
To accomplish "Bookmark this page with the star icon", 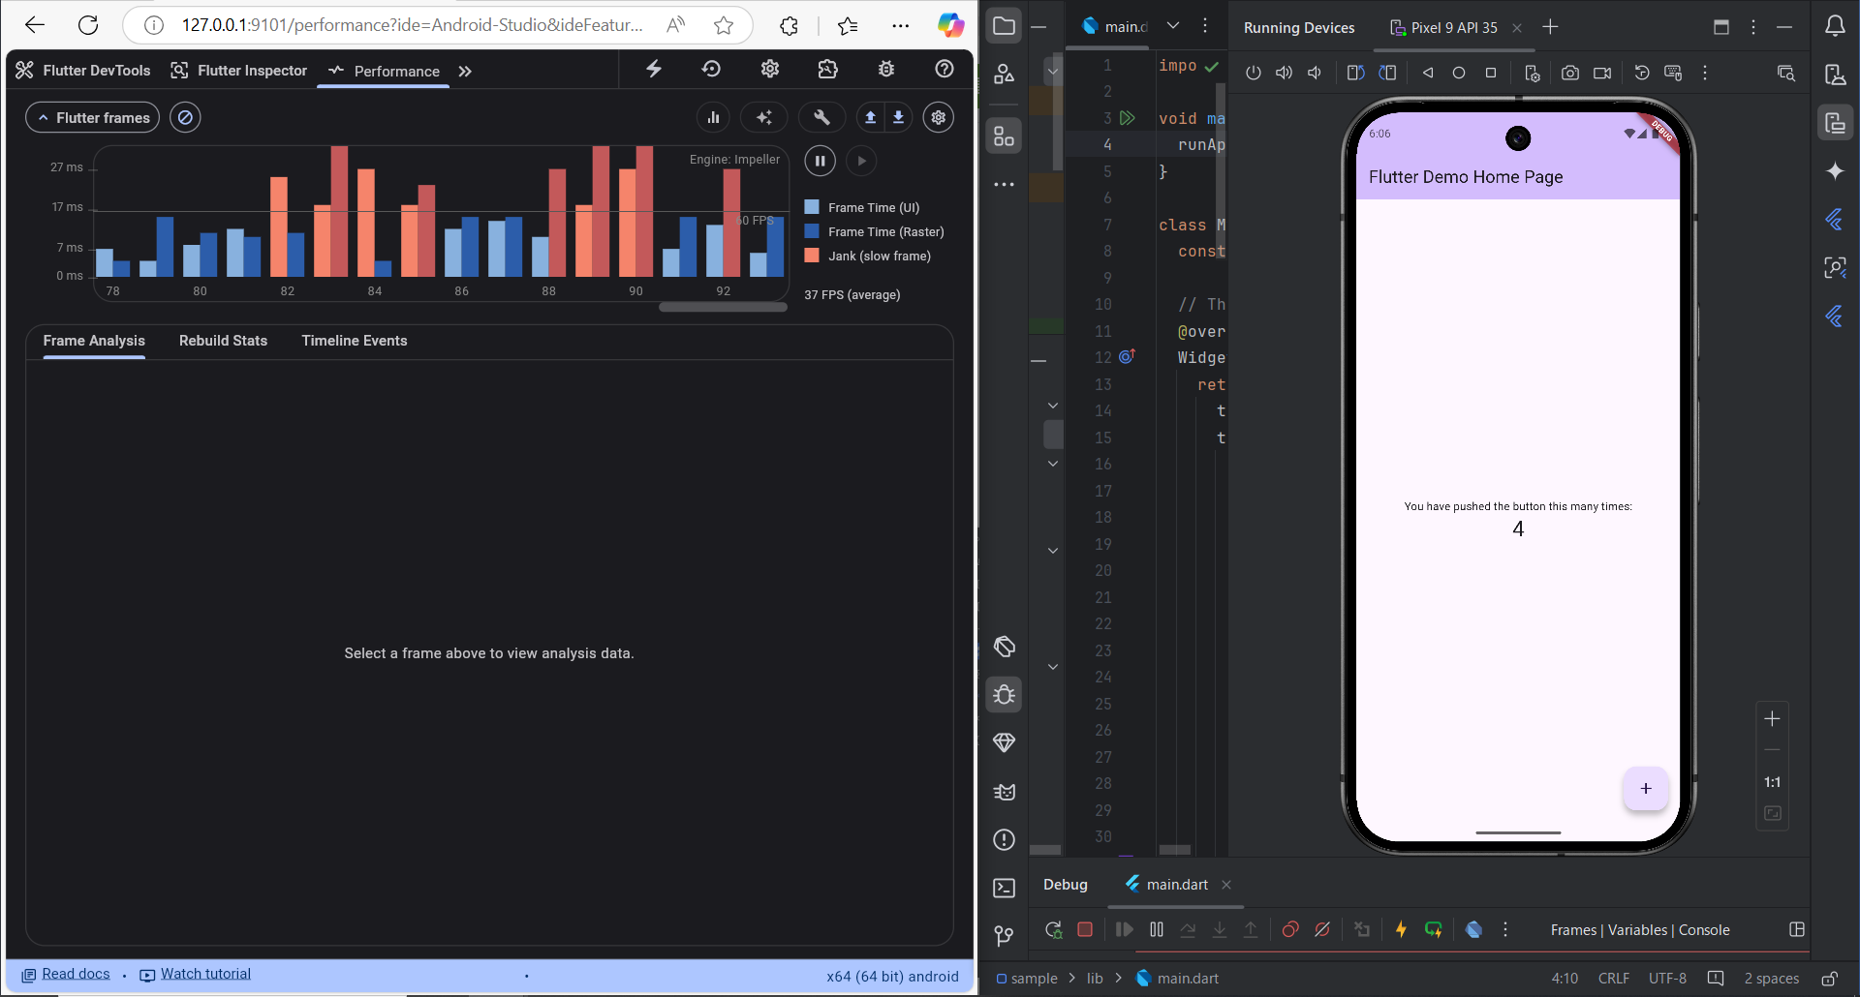I will (724, 25).
